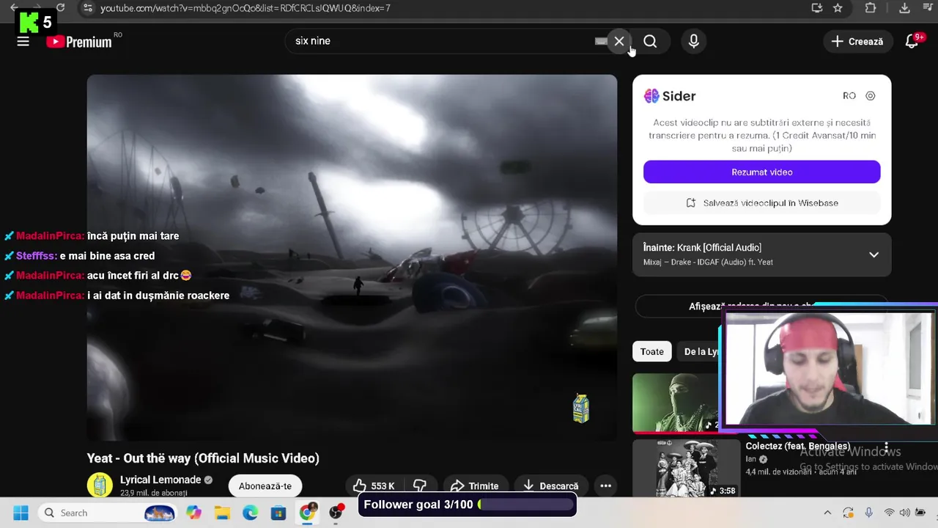938x528 pixels.
Task: Select the 'De la Ly...' filter chip
Action: [700, 352]
